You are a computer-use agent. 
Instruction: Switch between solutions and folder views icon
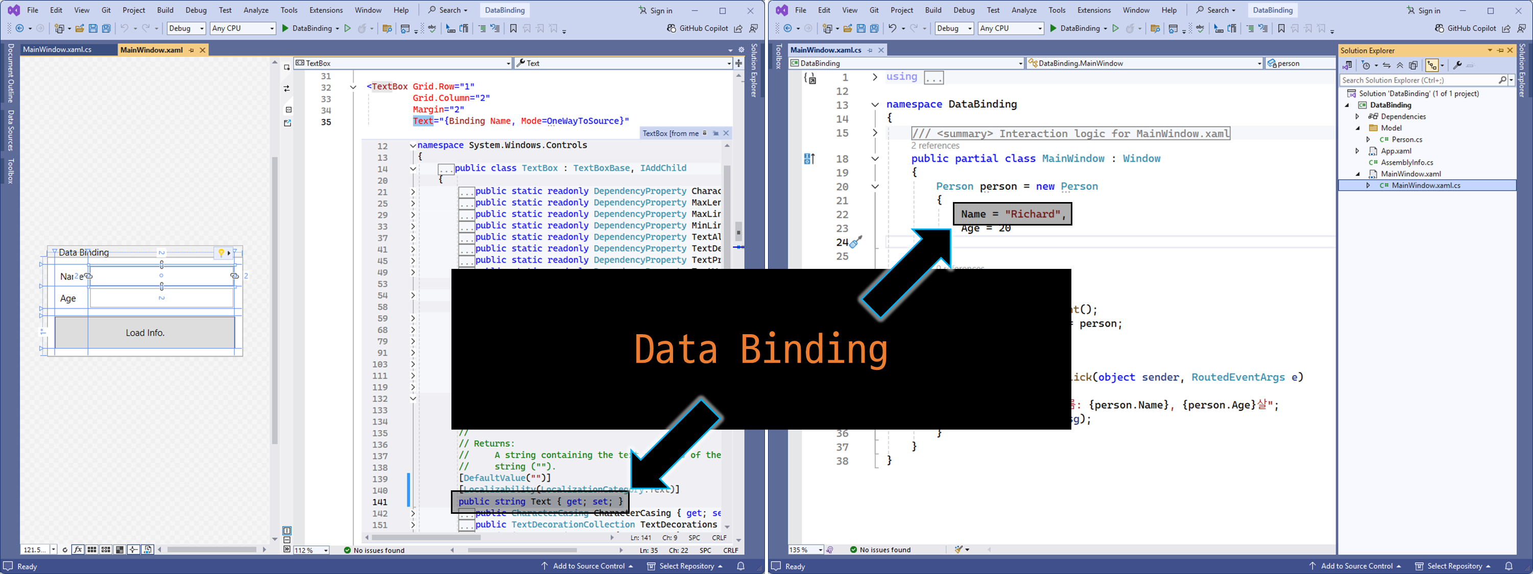pos(1347,65)
